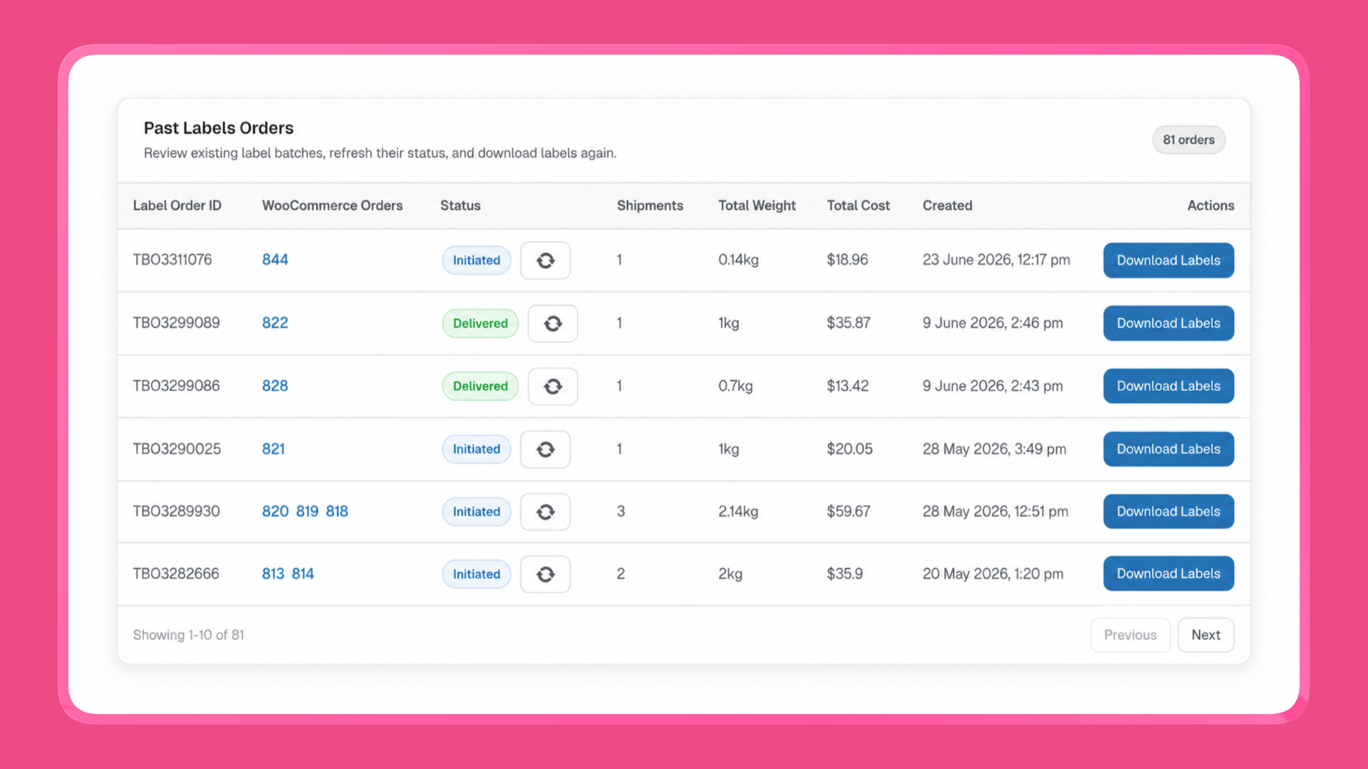This screenshot has width=1368, height=769.
Task: Refresh status for label order TBO3299086
Action: [553, 386]
